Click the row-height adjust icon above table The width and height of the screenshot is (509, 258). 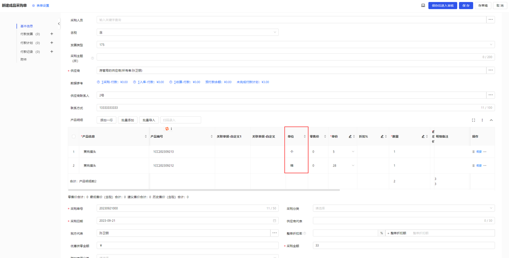pos(482,120)
